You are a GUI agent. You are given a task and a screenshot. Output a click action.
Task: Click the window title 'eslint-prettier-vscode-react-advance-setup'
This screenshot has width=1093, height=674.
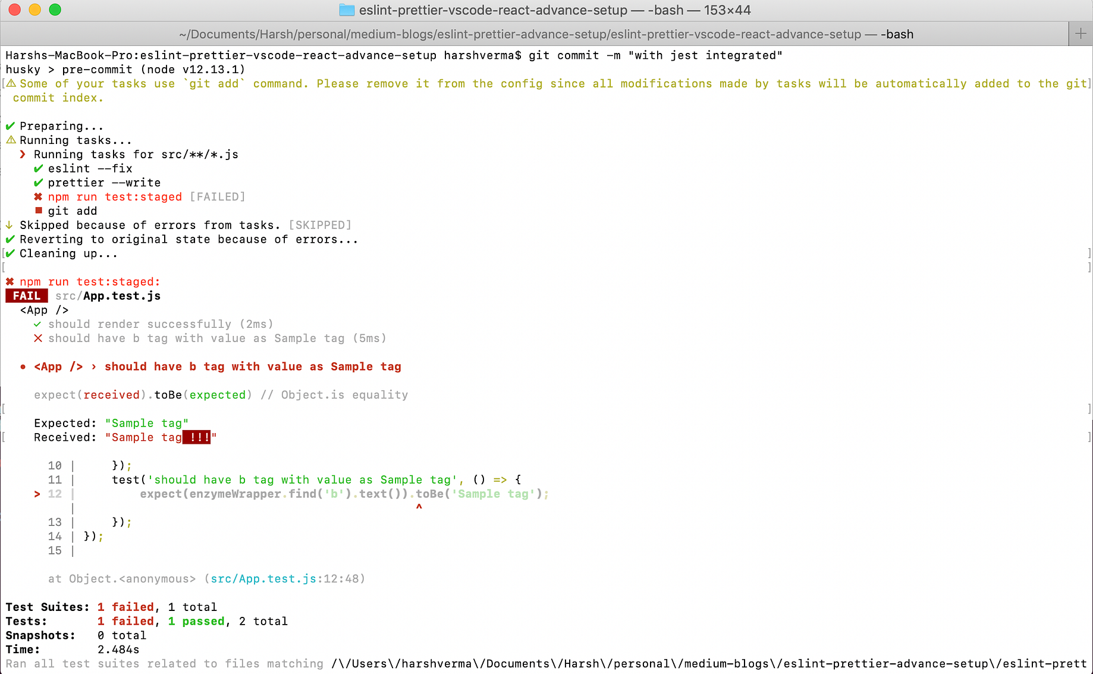tap(493, 10)
